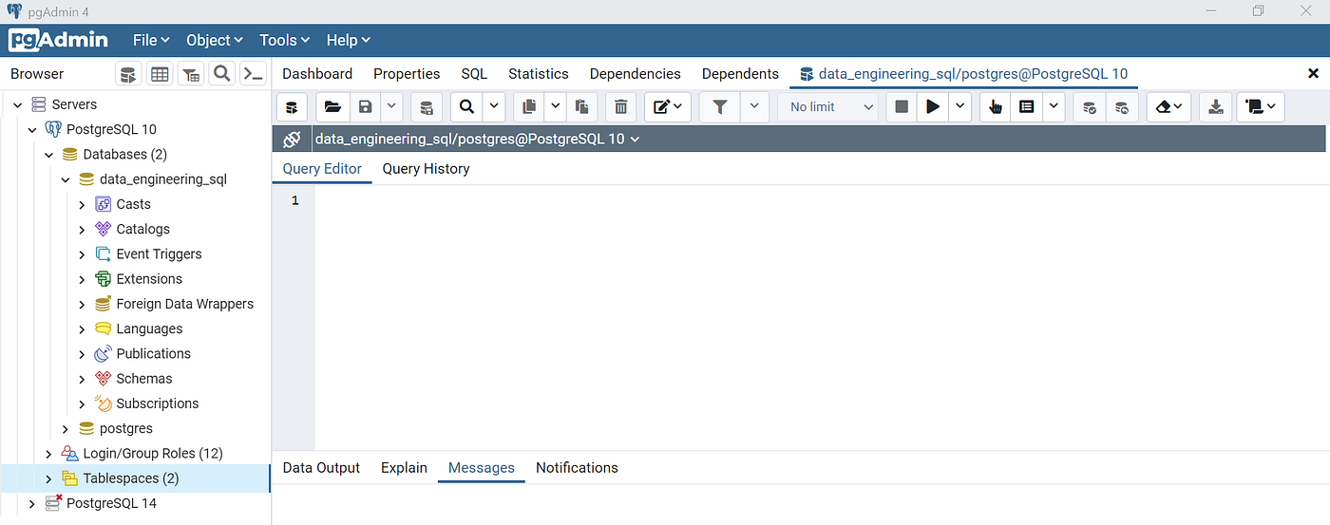Select the Messages tab
The width and height of the screenshot is (1330, 525).
click(482, 468)
